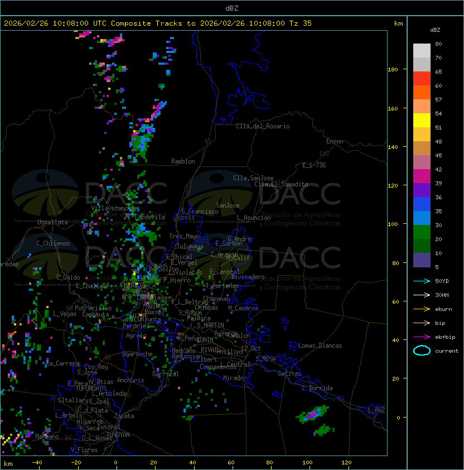Select the 54 dBZ yellow color swatch

(422, 120)
